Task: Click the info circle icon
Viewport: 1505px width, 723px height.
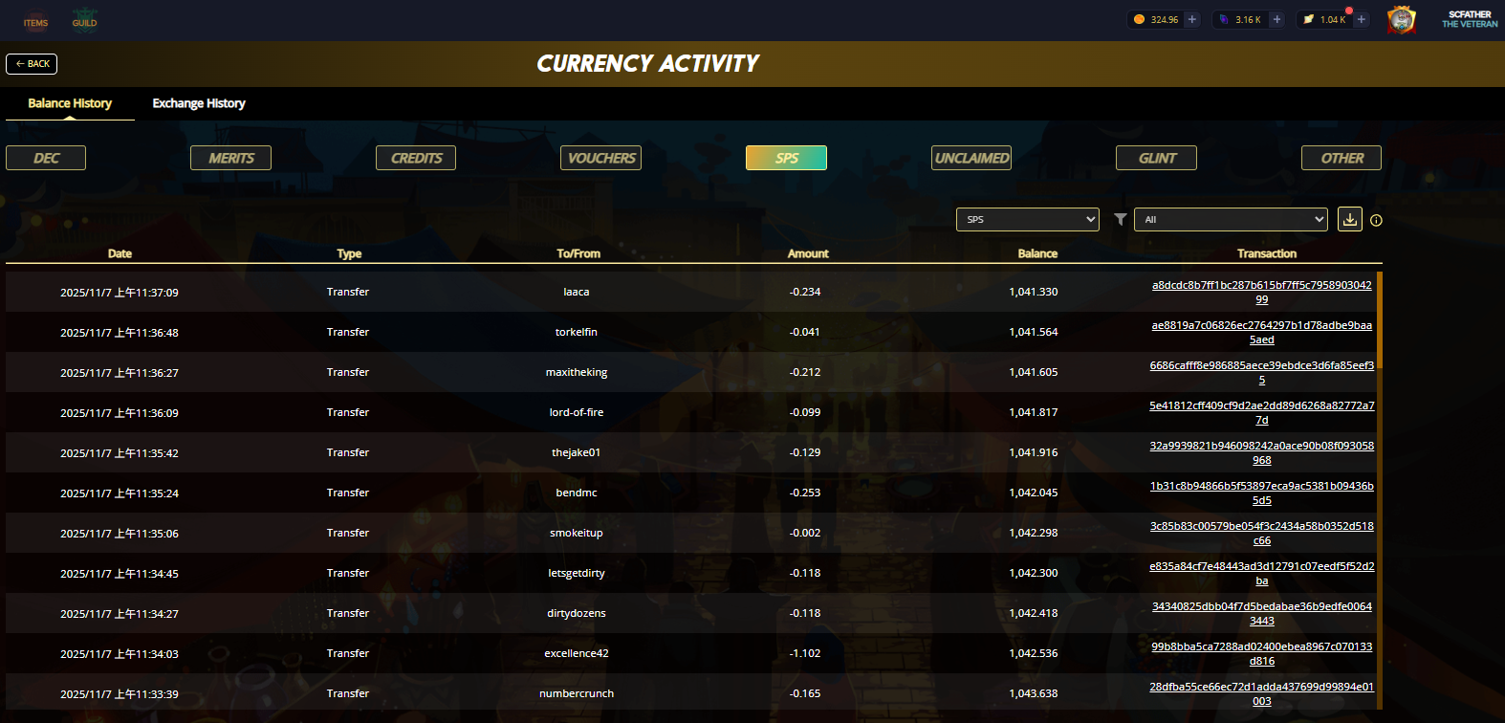Action: point(1376,220)
